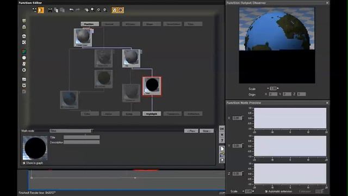Select the Position input tab
Viewport: 348px width, 196px height.
point(90,24)
